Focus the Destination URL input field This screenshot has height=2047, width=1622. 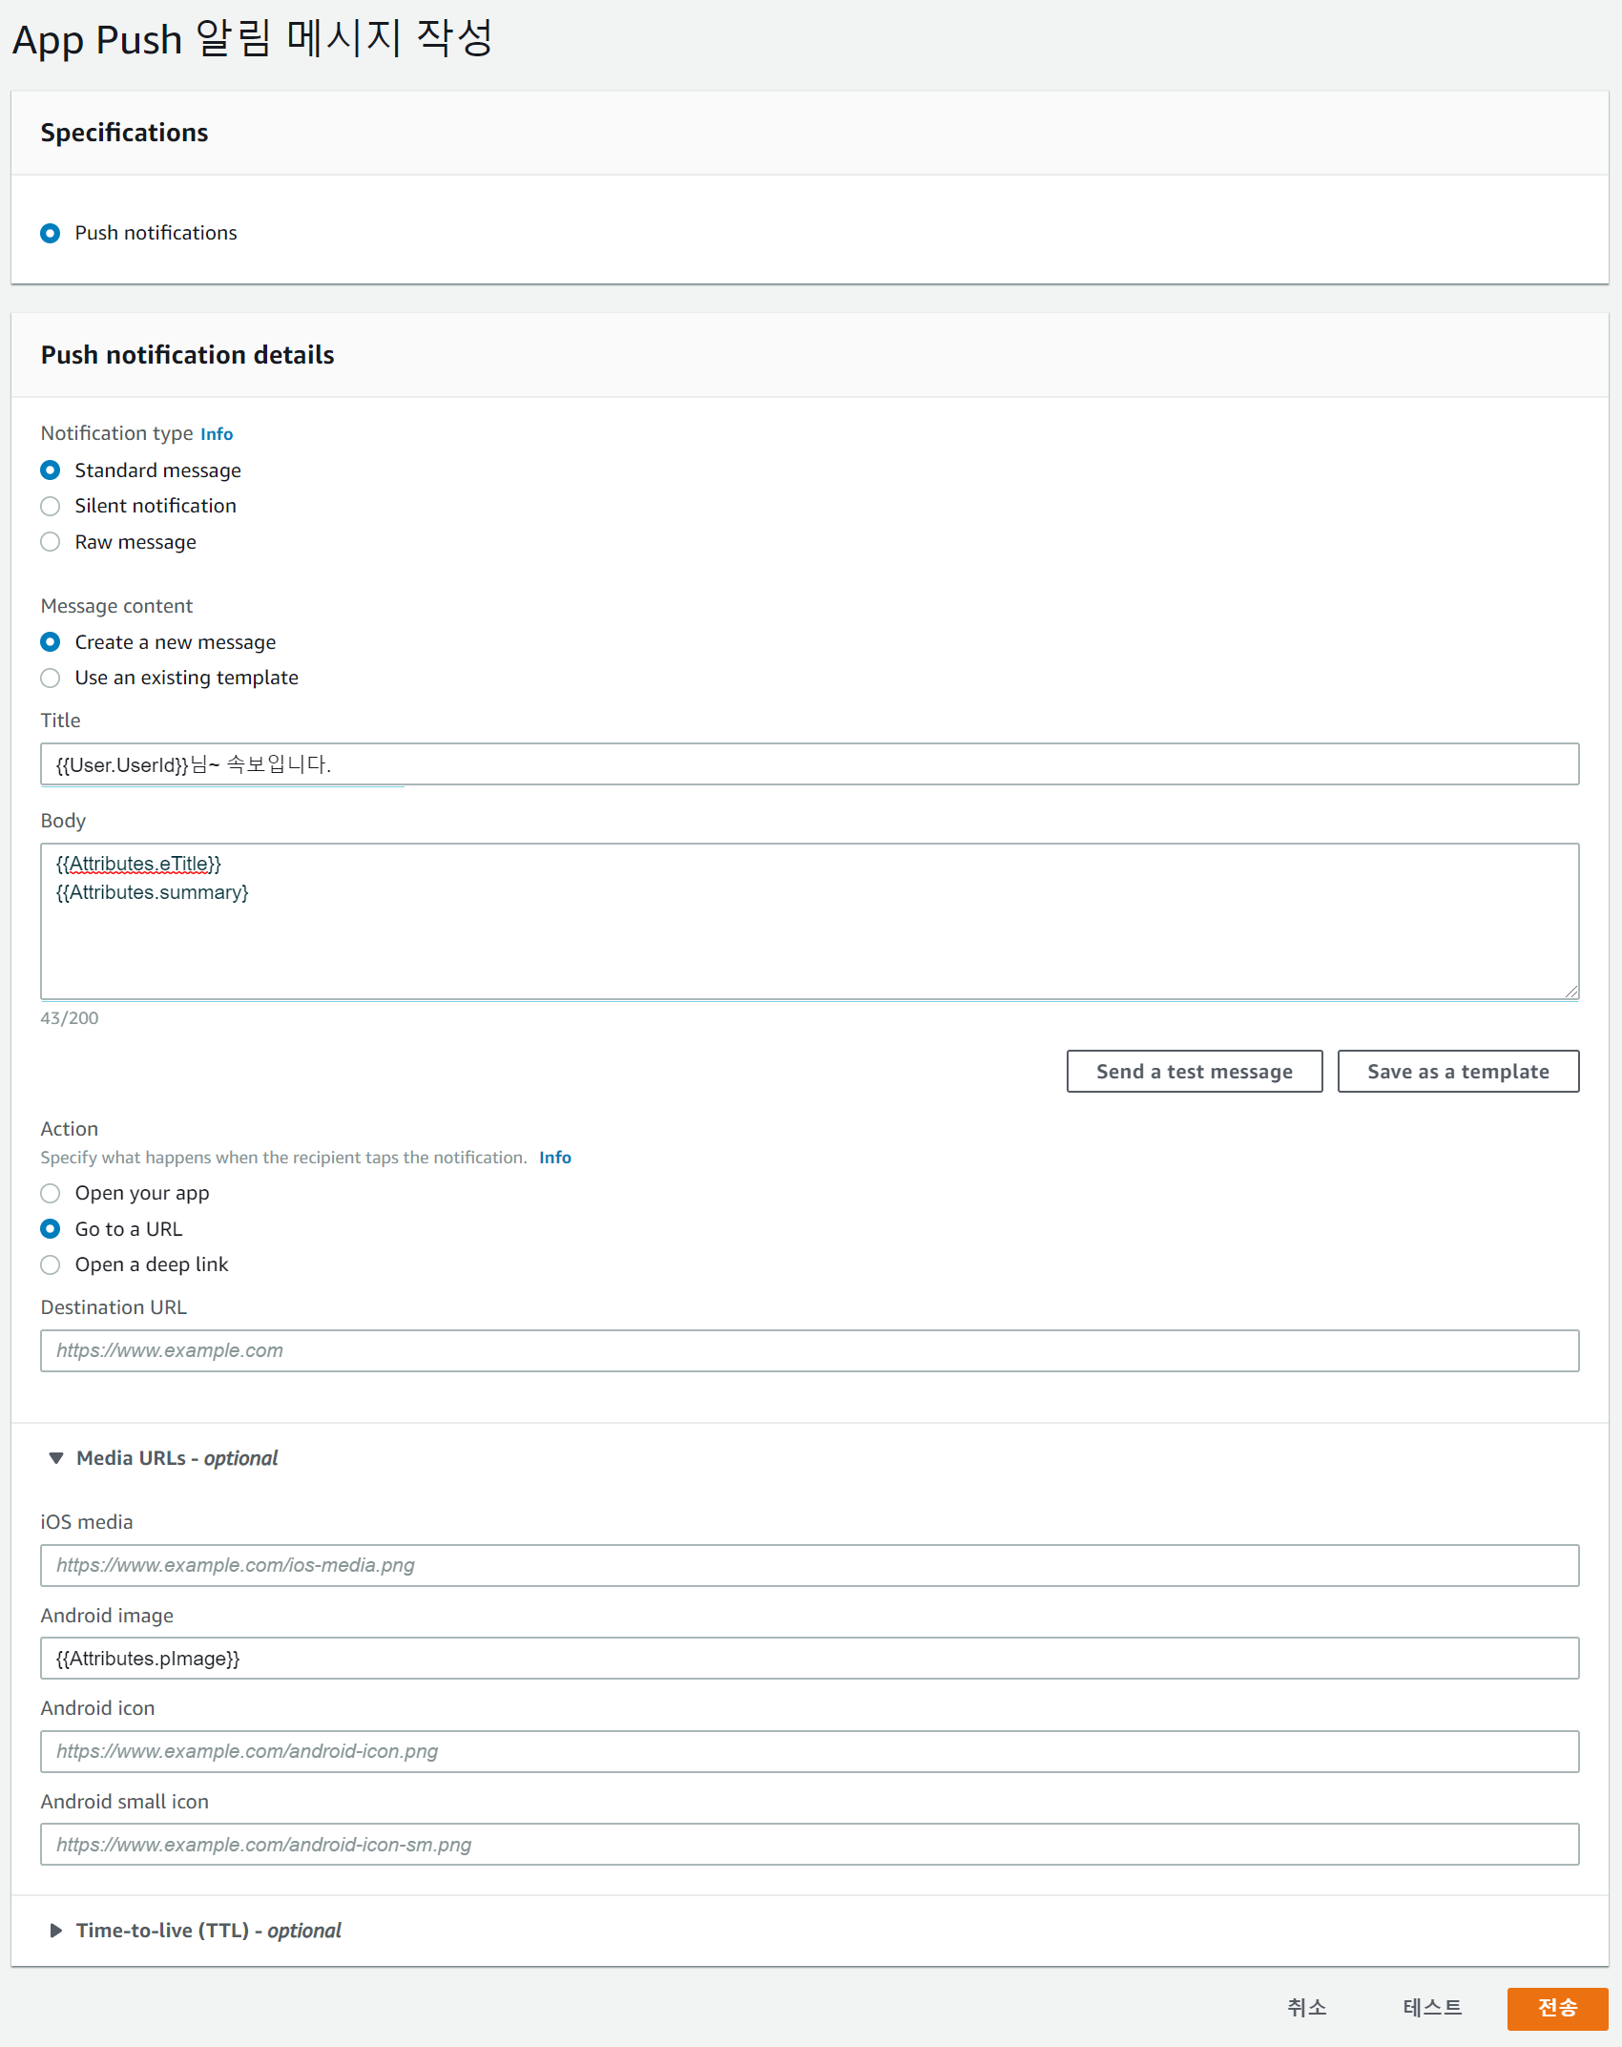(x=809, y=1351)
